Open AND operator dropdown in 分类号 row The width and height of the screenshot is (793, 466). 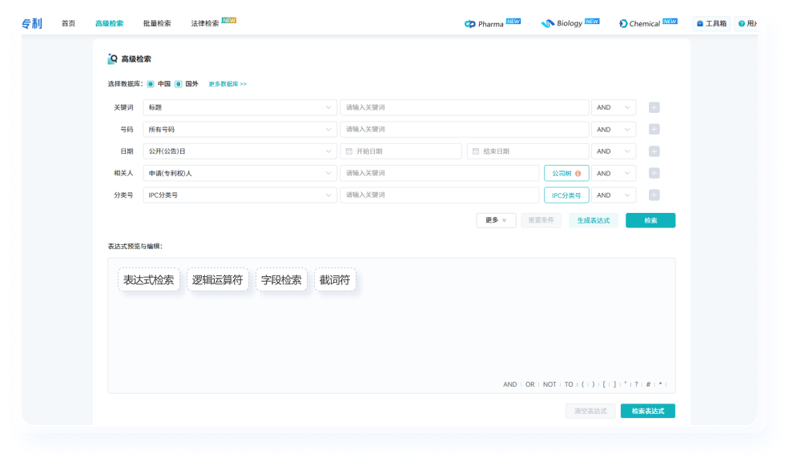pos(614,195)
